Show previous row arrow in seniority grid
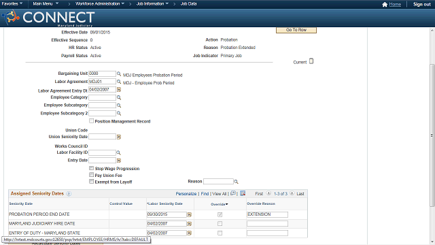The image size is (435, 245). pos(268,193)
